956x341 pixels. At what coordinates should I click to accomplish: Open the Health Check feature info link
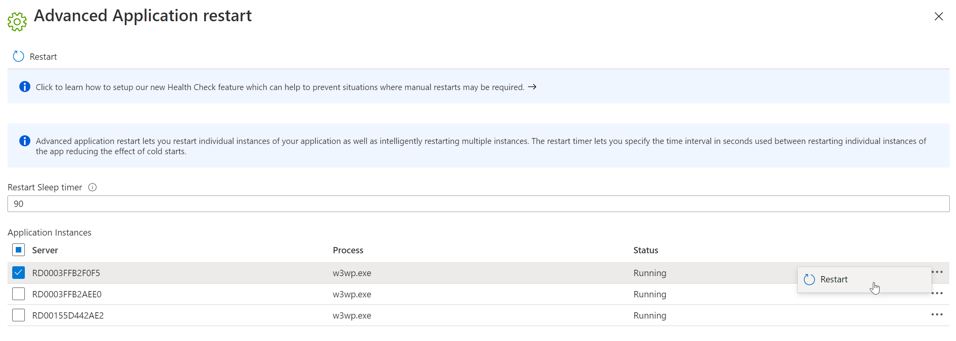[x=280, y=87]
